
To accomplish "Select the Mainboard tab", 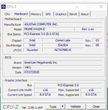I will coord(21,14).
